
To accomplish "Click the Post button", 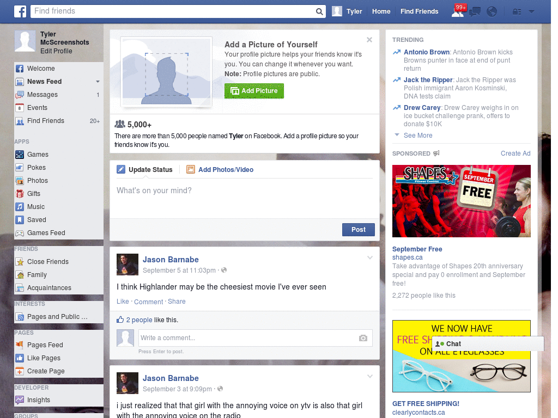I will (x=359, y=230).
